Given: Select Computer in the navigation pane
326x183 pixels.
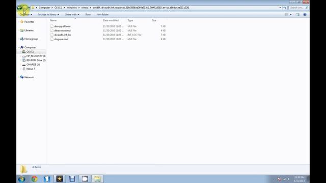Looking at the screenshot, I should pyautogui.click(x=30, y=47).
